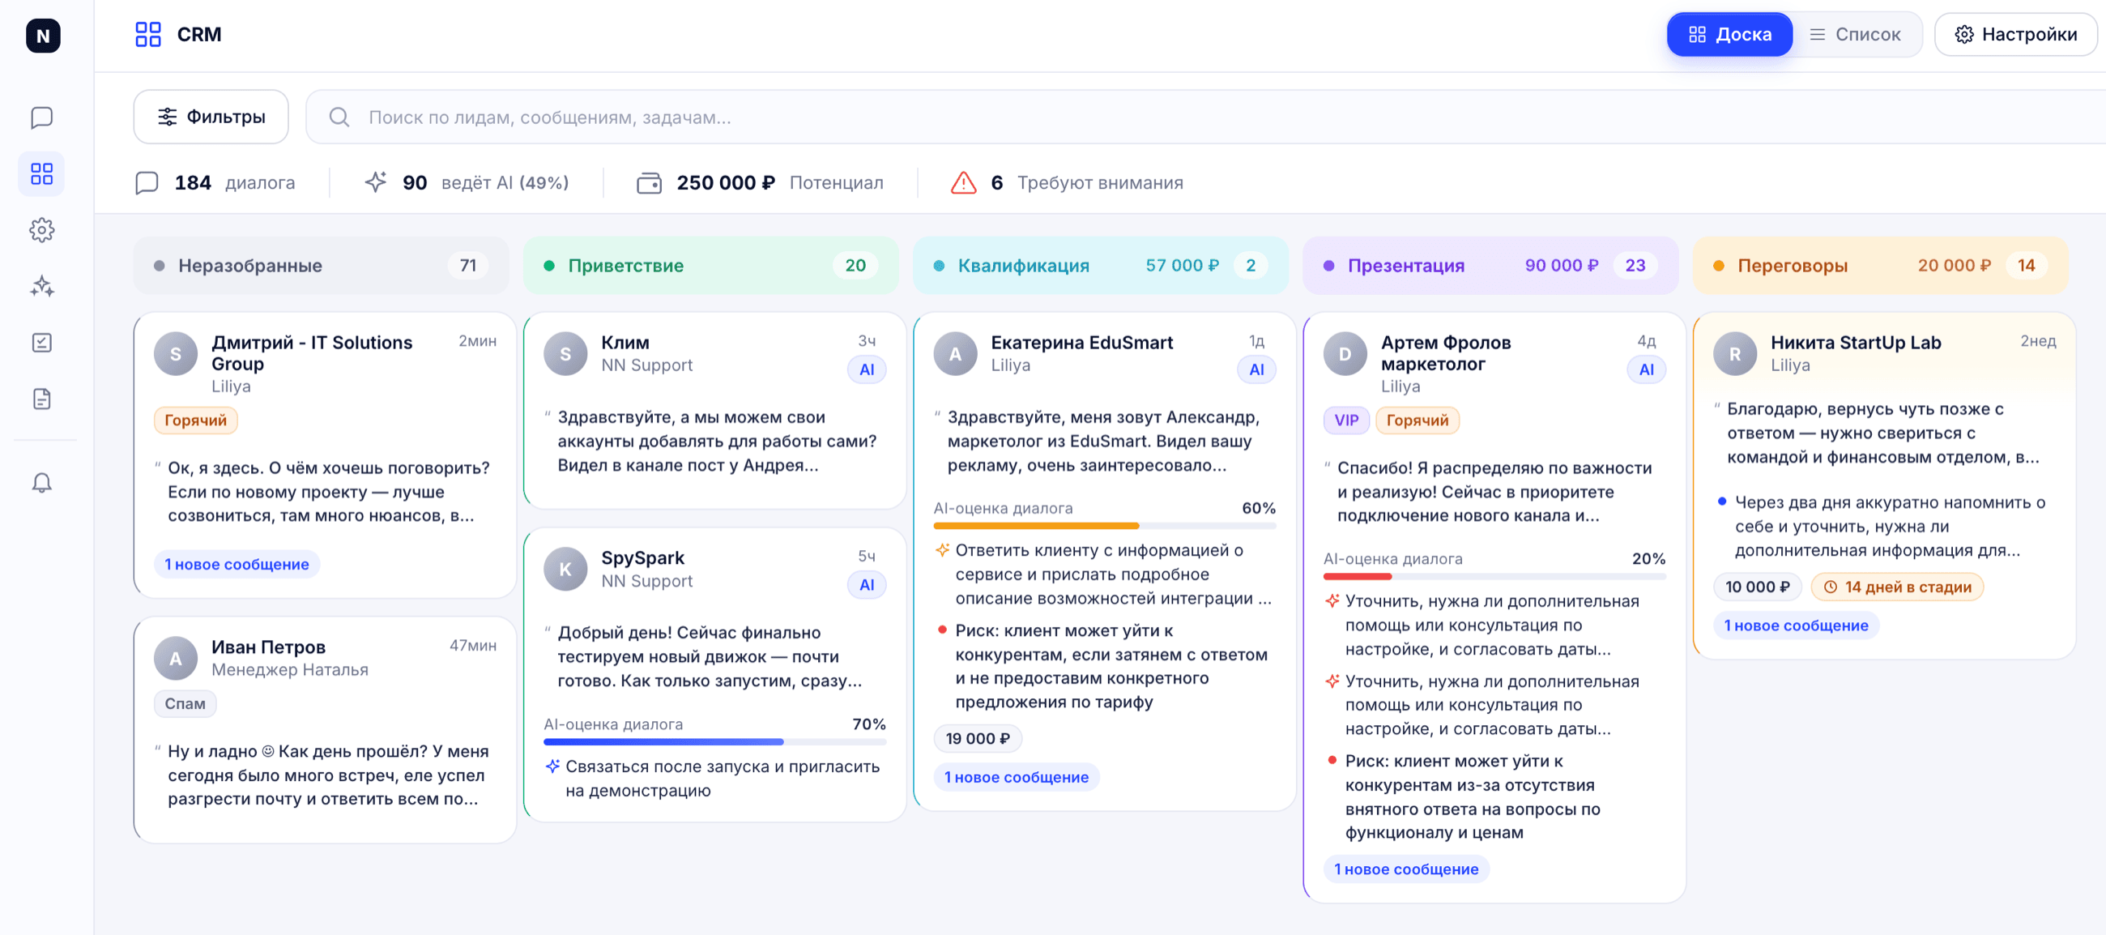Open the chats icon in sidebar
The height and width of the screenshot is (935, 2106).
[x=41, y=117]
